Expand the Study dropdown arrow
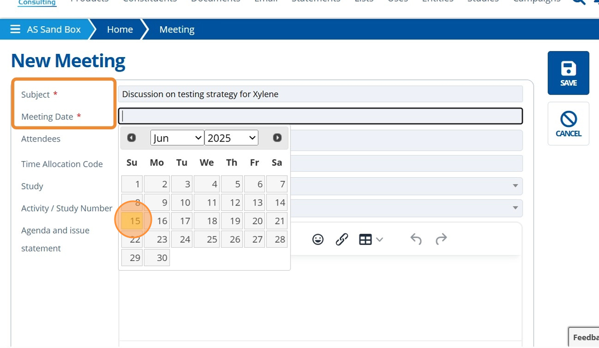The image size is (599, 348). 515,186
